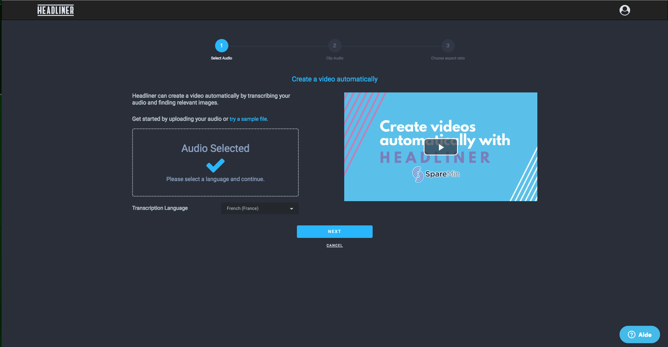Jump to step 3 Choose aspect ratio
Screen dimensions: 668x347
coord(448,45)
